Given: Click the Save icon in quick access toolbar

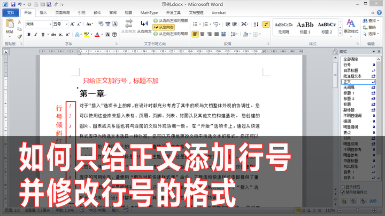Looking at the screenshot, I should 13,4.
